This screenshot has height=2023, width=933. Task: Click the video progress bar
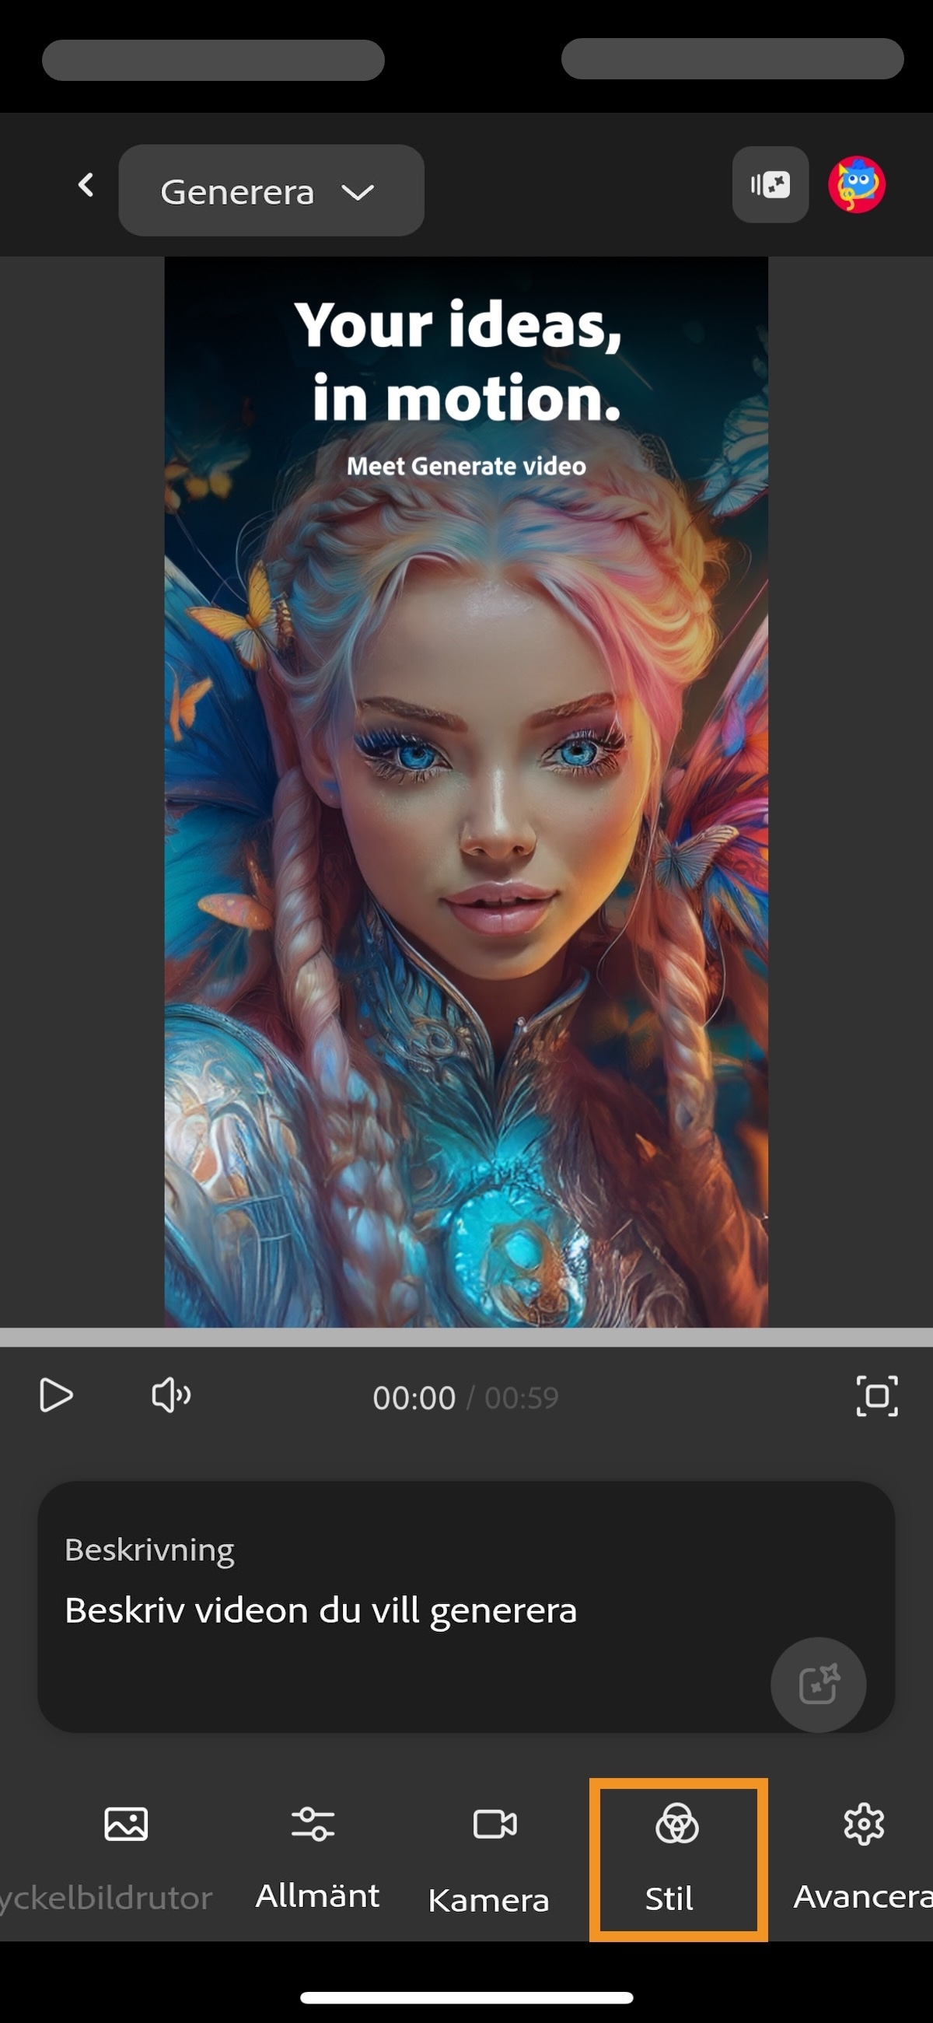click(466, 1337)
